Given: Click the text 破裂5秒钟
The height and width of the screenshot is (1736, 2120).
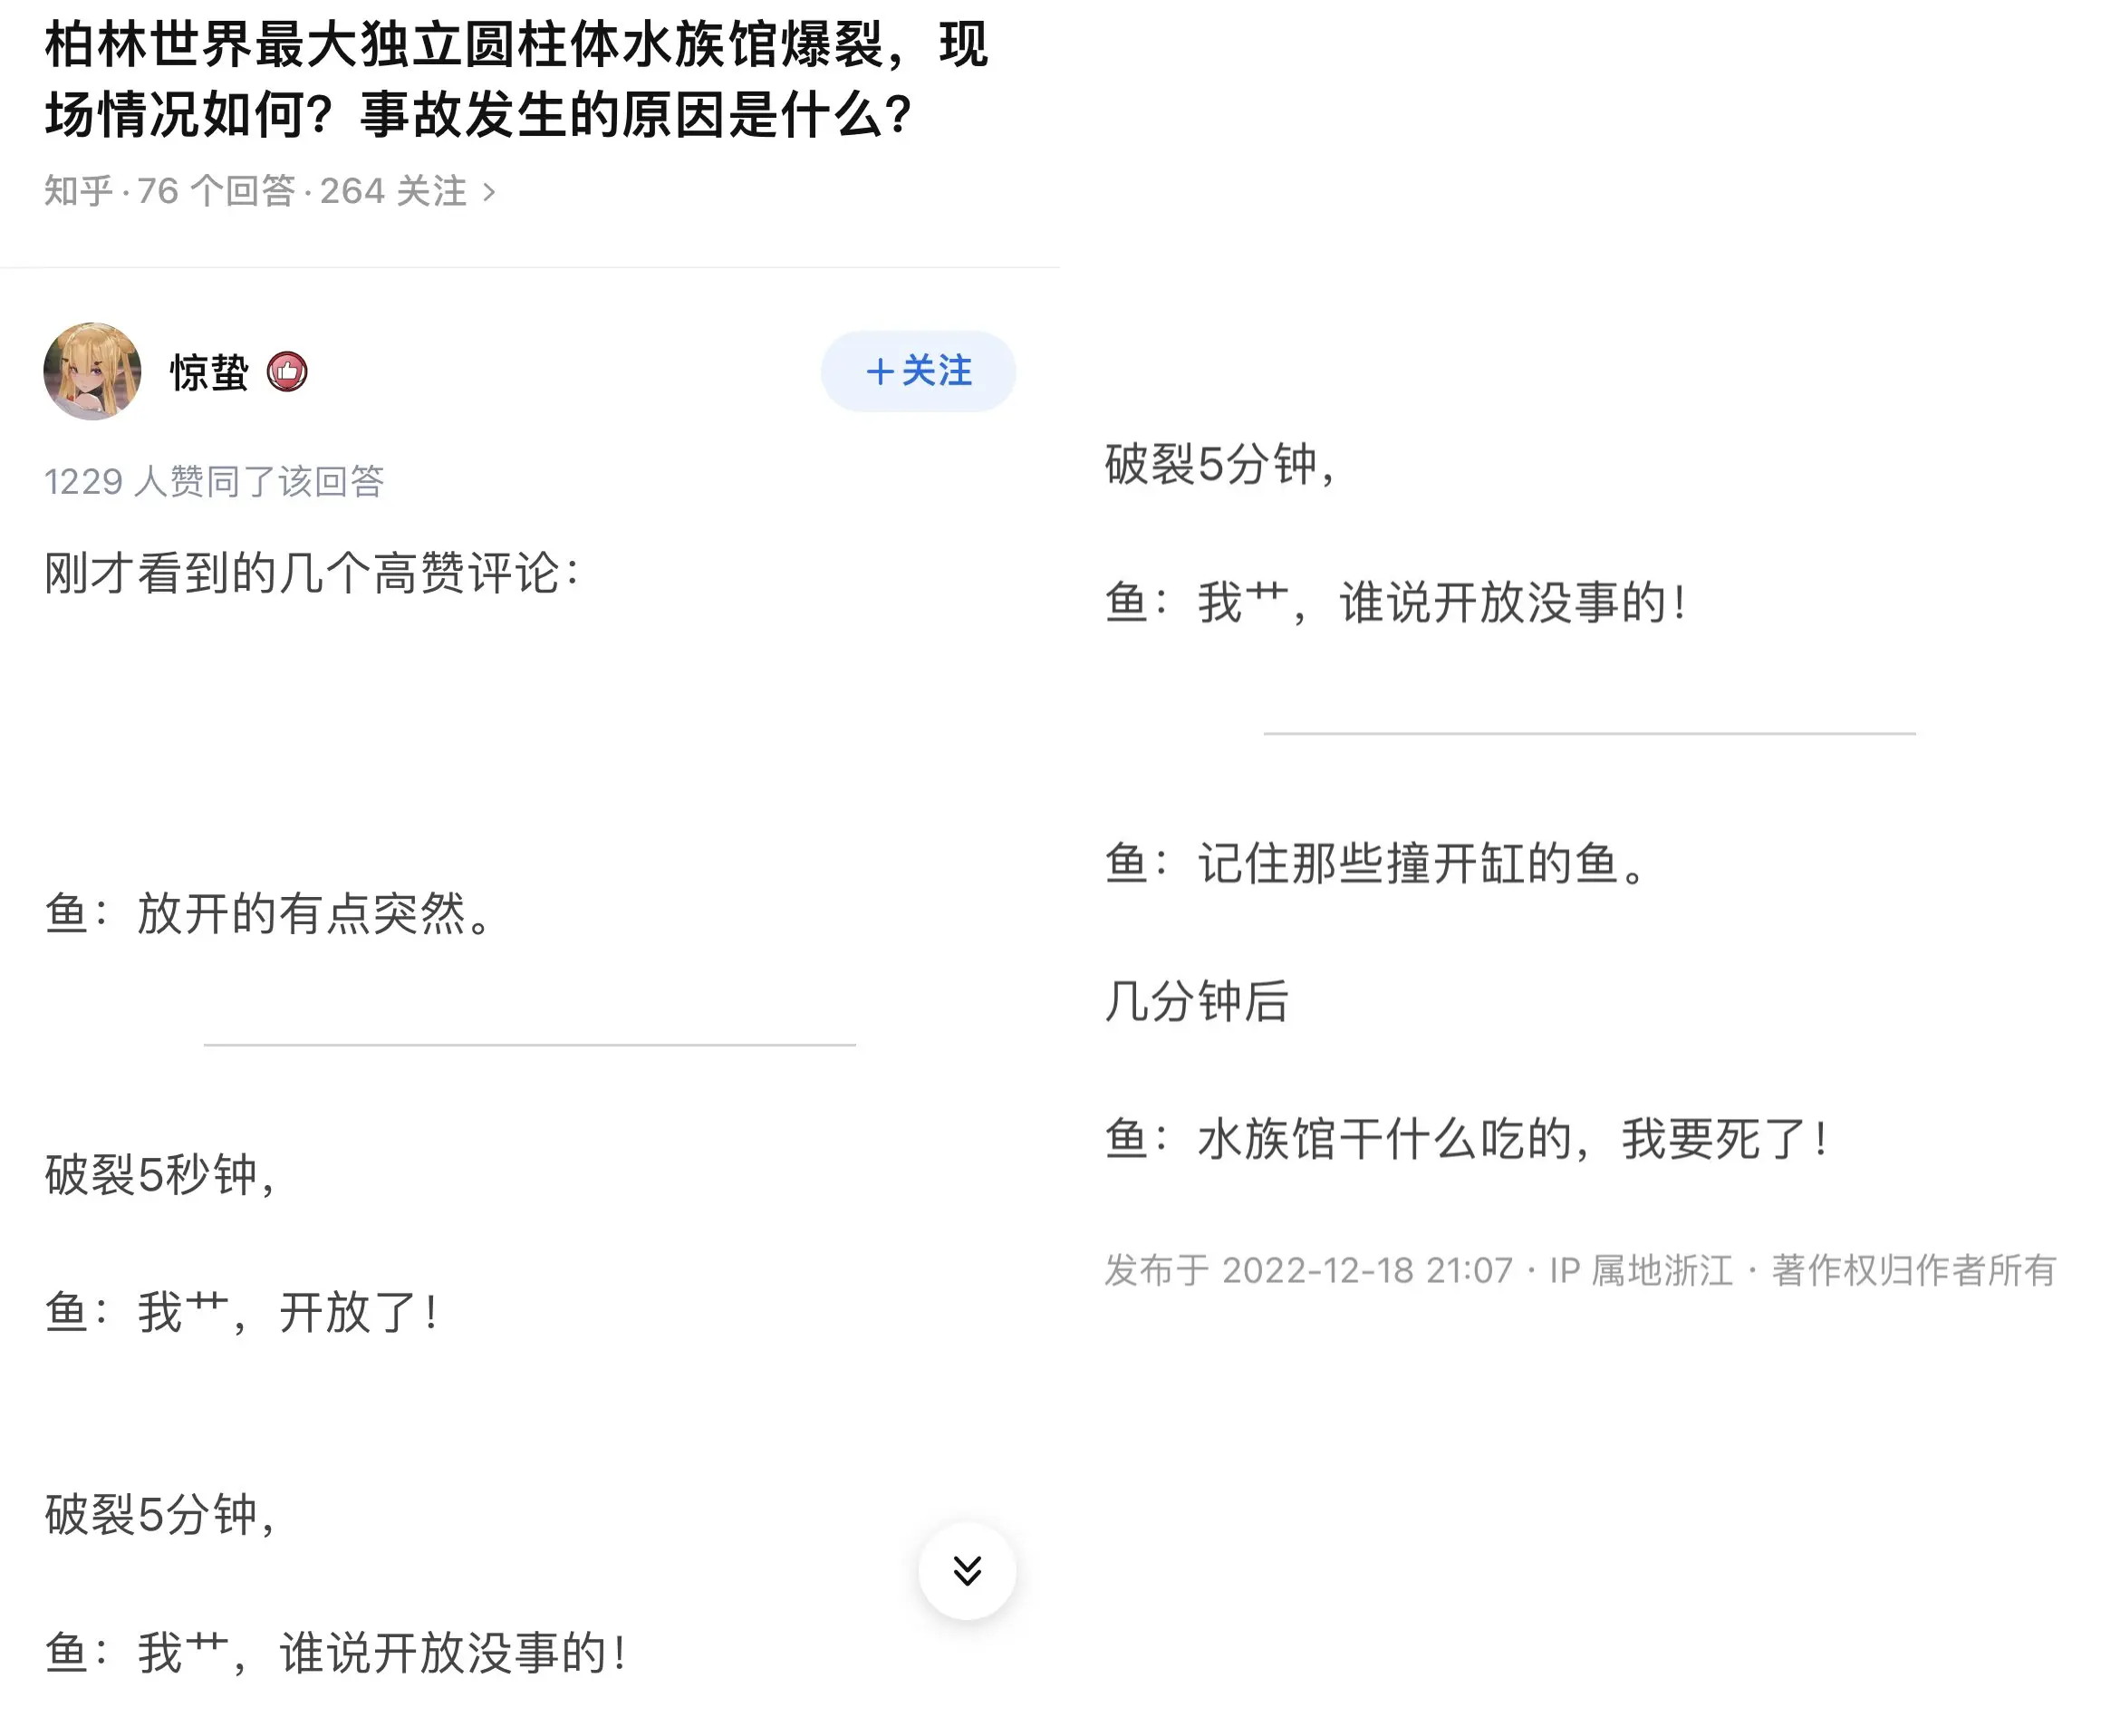Looking at the screenshot, I should 160,1174.
